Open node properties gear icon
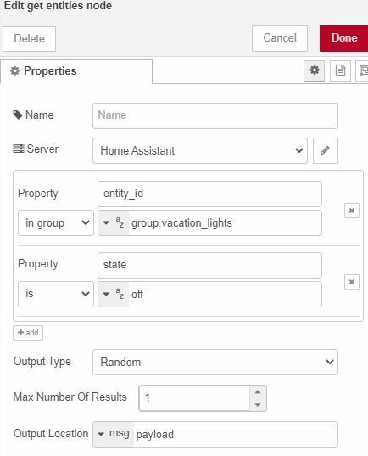 pyautogui.click(x=314, y=70)
